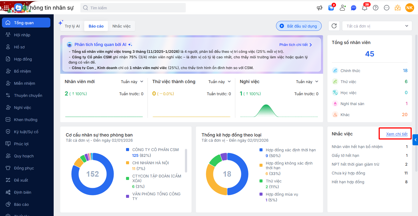Open the notifications bell
The height and width of the screenshot is (216, 418).
point(365,8)
